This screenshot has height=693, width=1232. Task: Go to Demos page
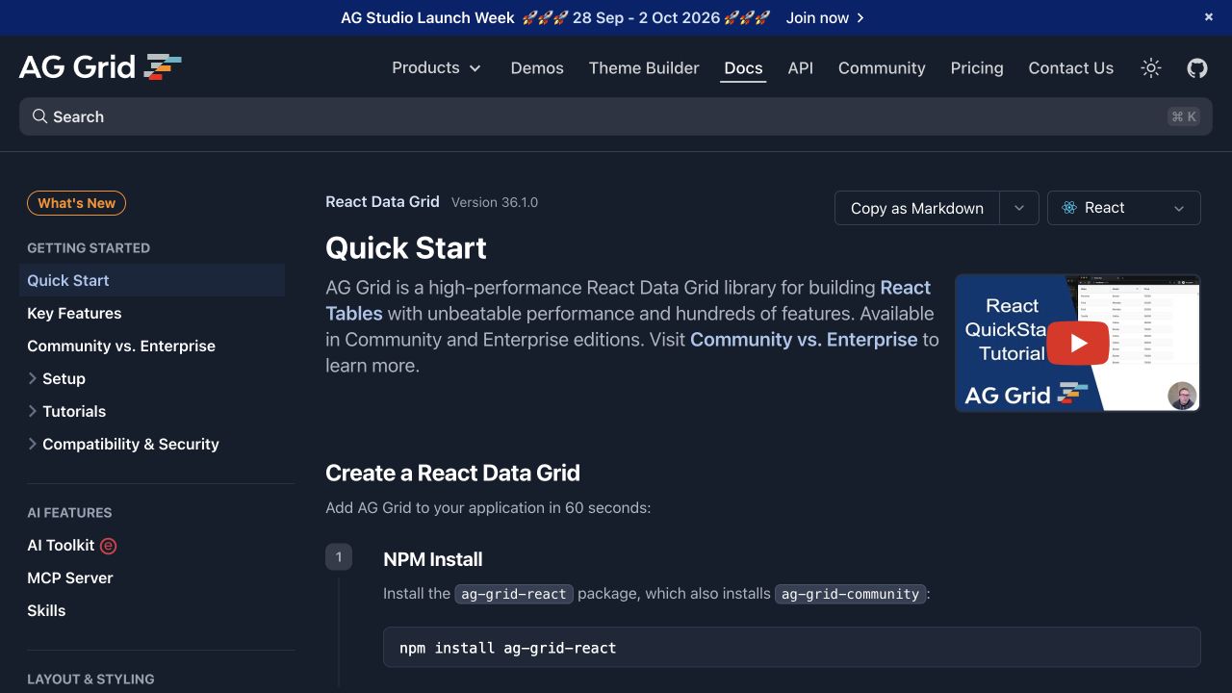coord(537,67)
